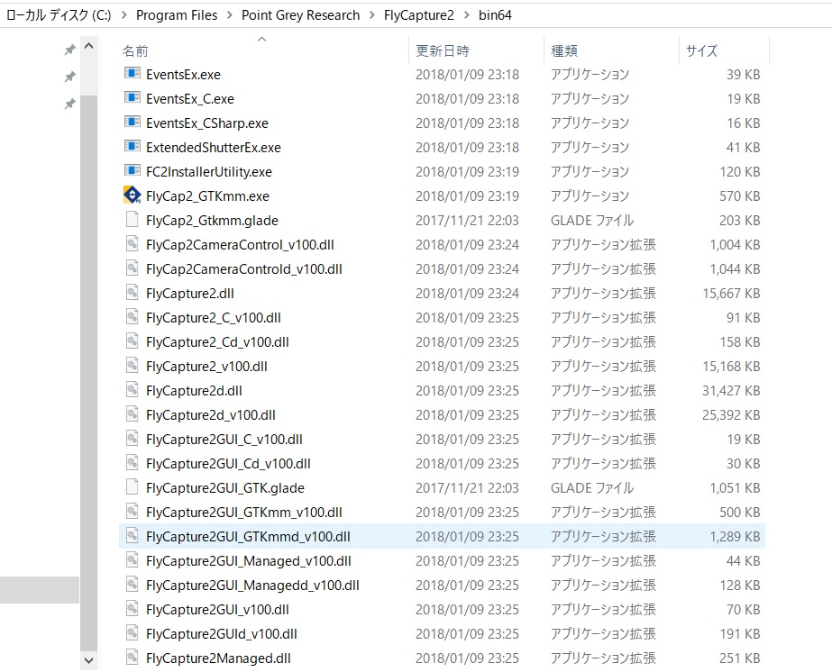Expand breadcrumb chevron after ローカル ディスク (C:)

click(123, 14)
